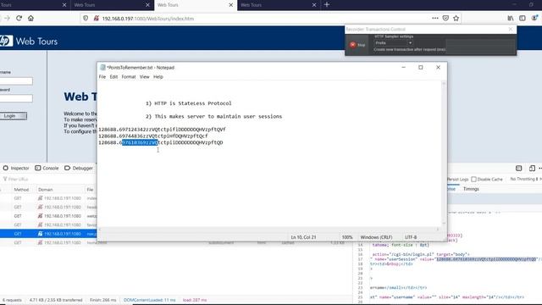Click the Notepad title bar document icon
Screen dimensions: 542x305
coord(102,68)
